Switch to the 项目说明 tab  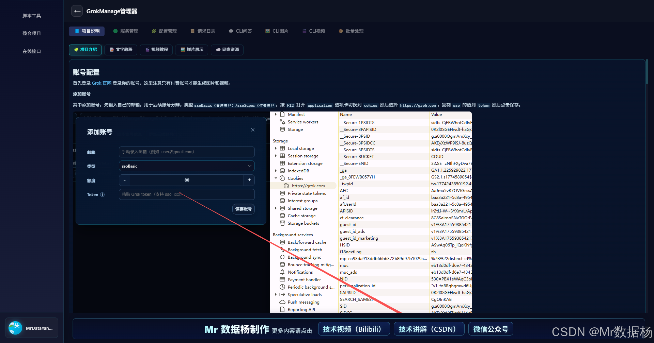click(87, 31)
